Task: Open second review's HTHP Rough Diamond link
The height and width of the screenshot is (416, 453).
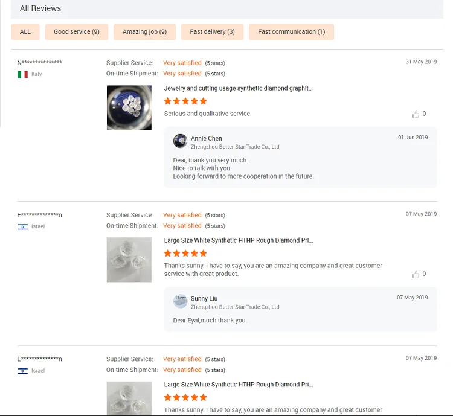Action: (x=239, y=240)
